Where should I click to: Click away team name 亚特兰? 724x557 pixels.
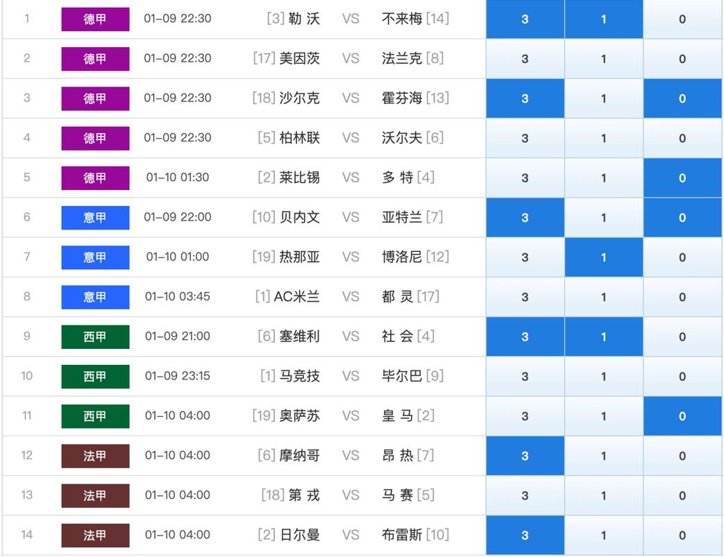(402, 217)
